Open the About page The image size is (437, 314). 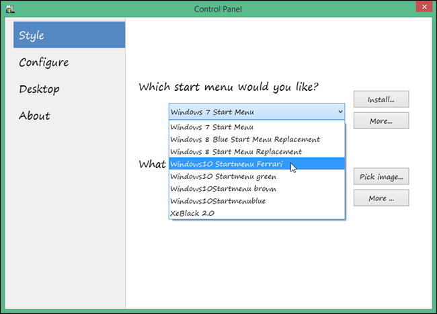[x=69, y=116]
